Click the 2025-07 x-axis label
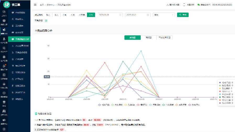Screen dimensions: 235x132 159,99
